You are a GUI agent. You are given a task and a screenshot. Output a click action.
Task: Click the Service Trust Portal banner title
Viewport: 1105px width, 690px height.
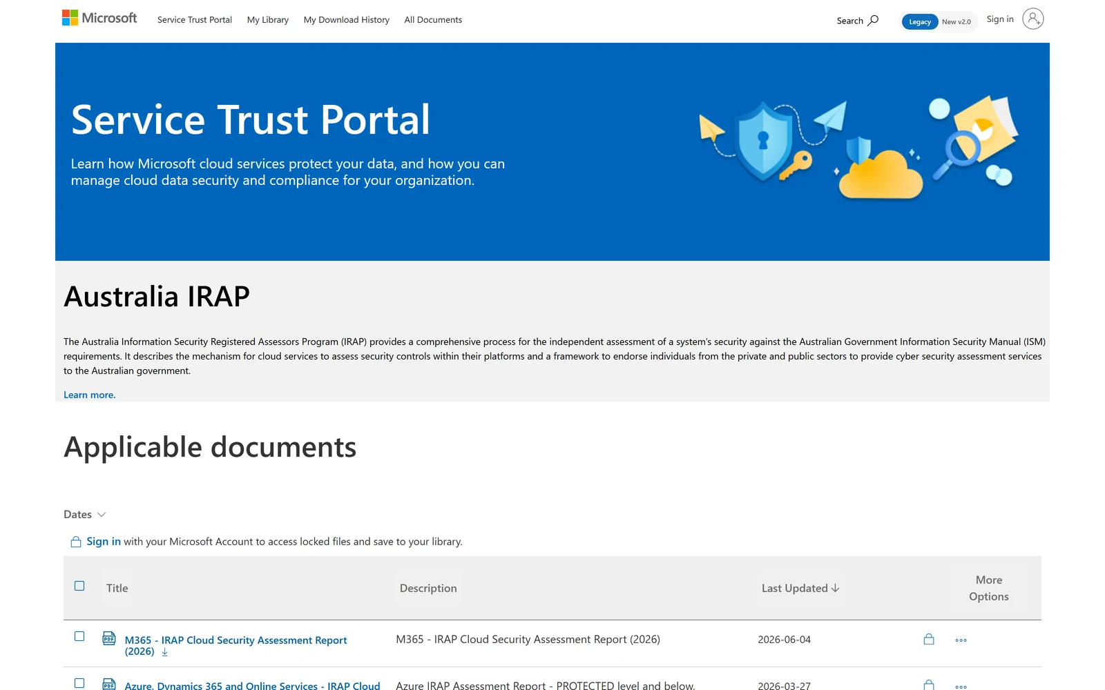[251, 119]
